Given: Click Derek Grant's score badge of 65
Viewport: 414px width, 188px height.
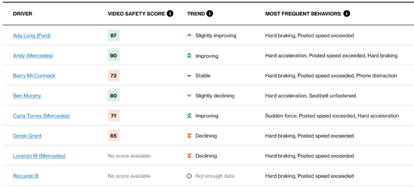Looking at the screenshot, I should tap(113, 136).
